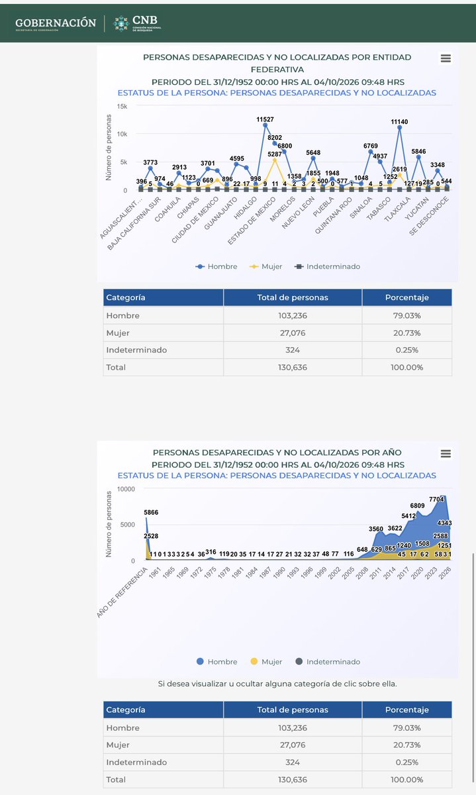Click the 100.00% cell under the por año chart
The width and height of the screenshot is (476, 795).
[407, 779]
